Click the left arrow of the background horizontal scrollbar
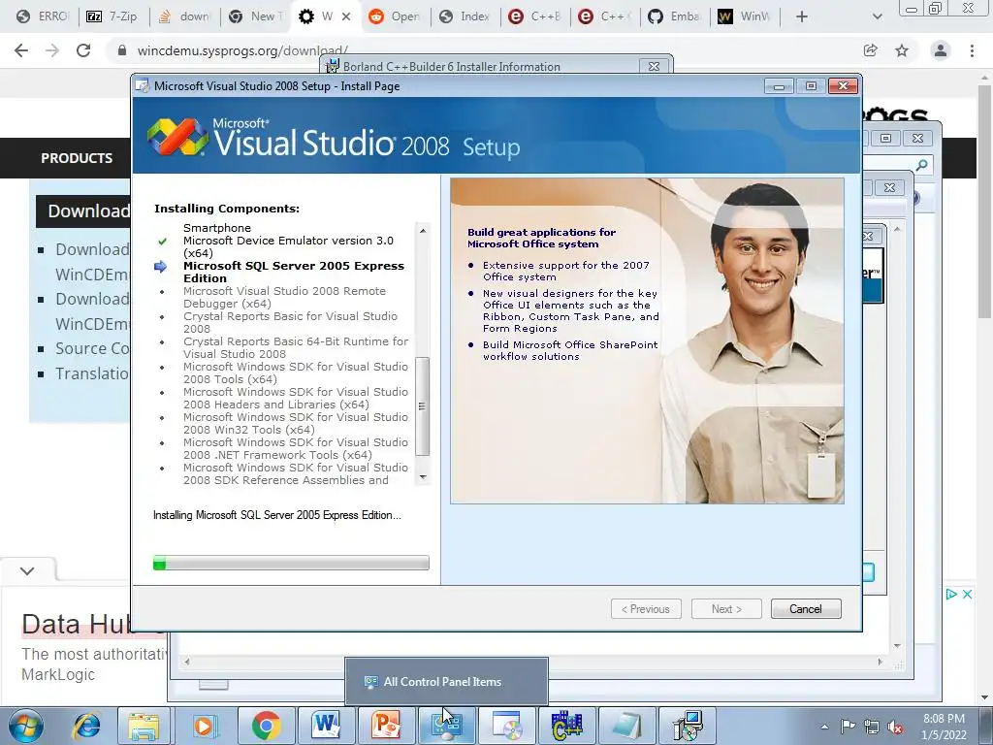 click(x=187, y=662)
